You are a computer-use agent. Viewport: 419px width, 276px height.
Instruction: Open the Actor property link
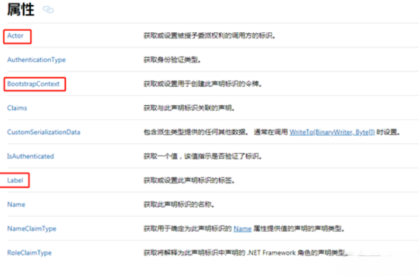pos(16,36)
